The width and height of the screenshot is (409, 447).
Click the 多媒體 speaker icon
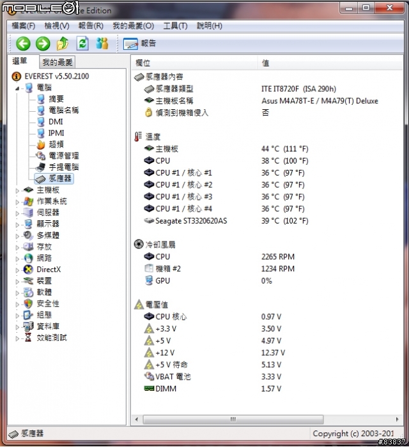[28, 236]
